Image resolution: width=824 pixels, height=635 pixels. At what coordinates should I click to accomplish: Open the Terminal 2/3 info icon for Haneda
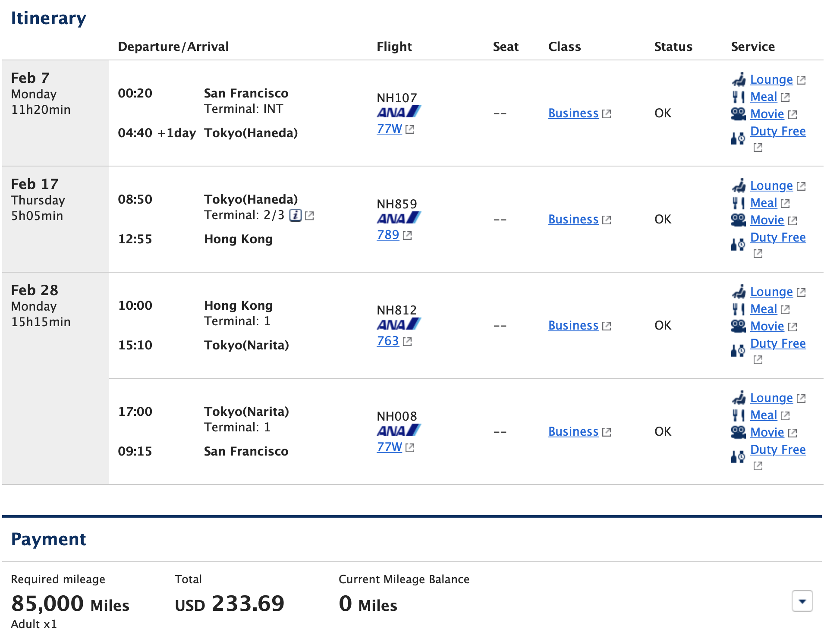coord(295,215)
